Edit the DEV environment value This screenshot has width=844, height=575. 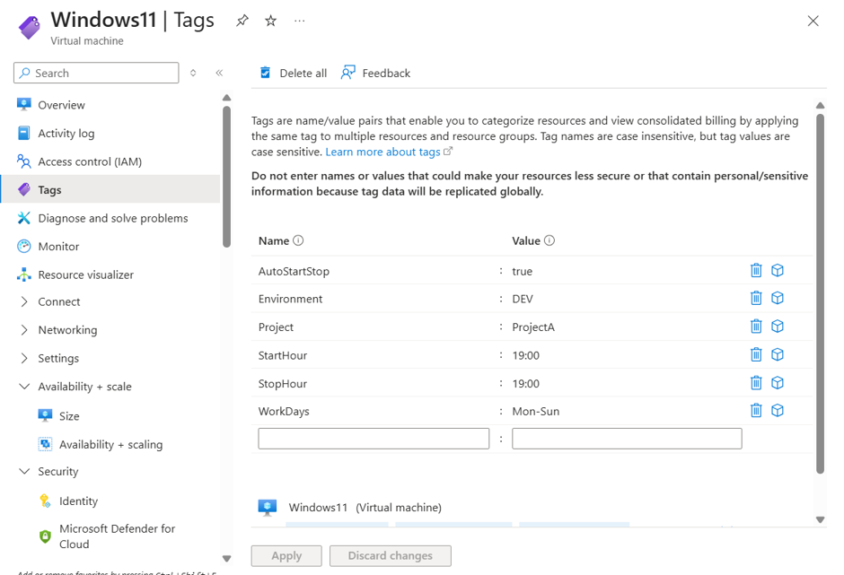pyautogui.click(x=523, y=299)
